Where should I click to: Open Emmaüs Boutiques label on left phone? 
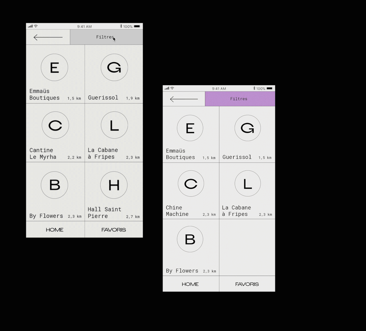pyautogui.click(x=44, y=94)
